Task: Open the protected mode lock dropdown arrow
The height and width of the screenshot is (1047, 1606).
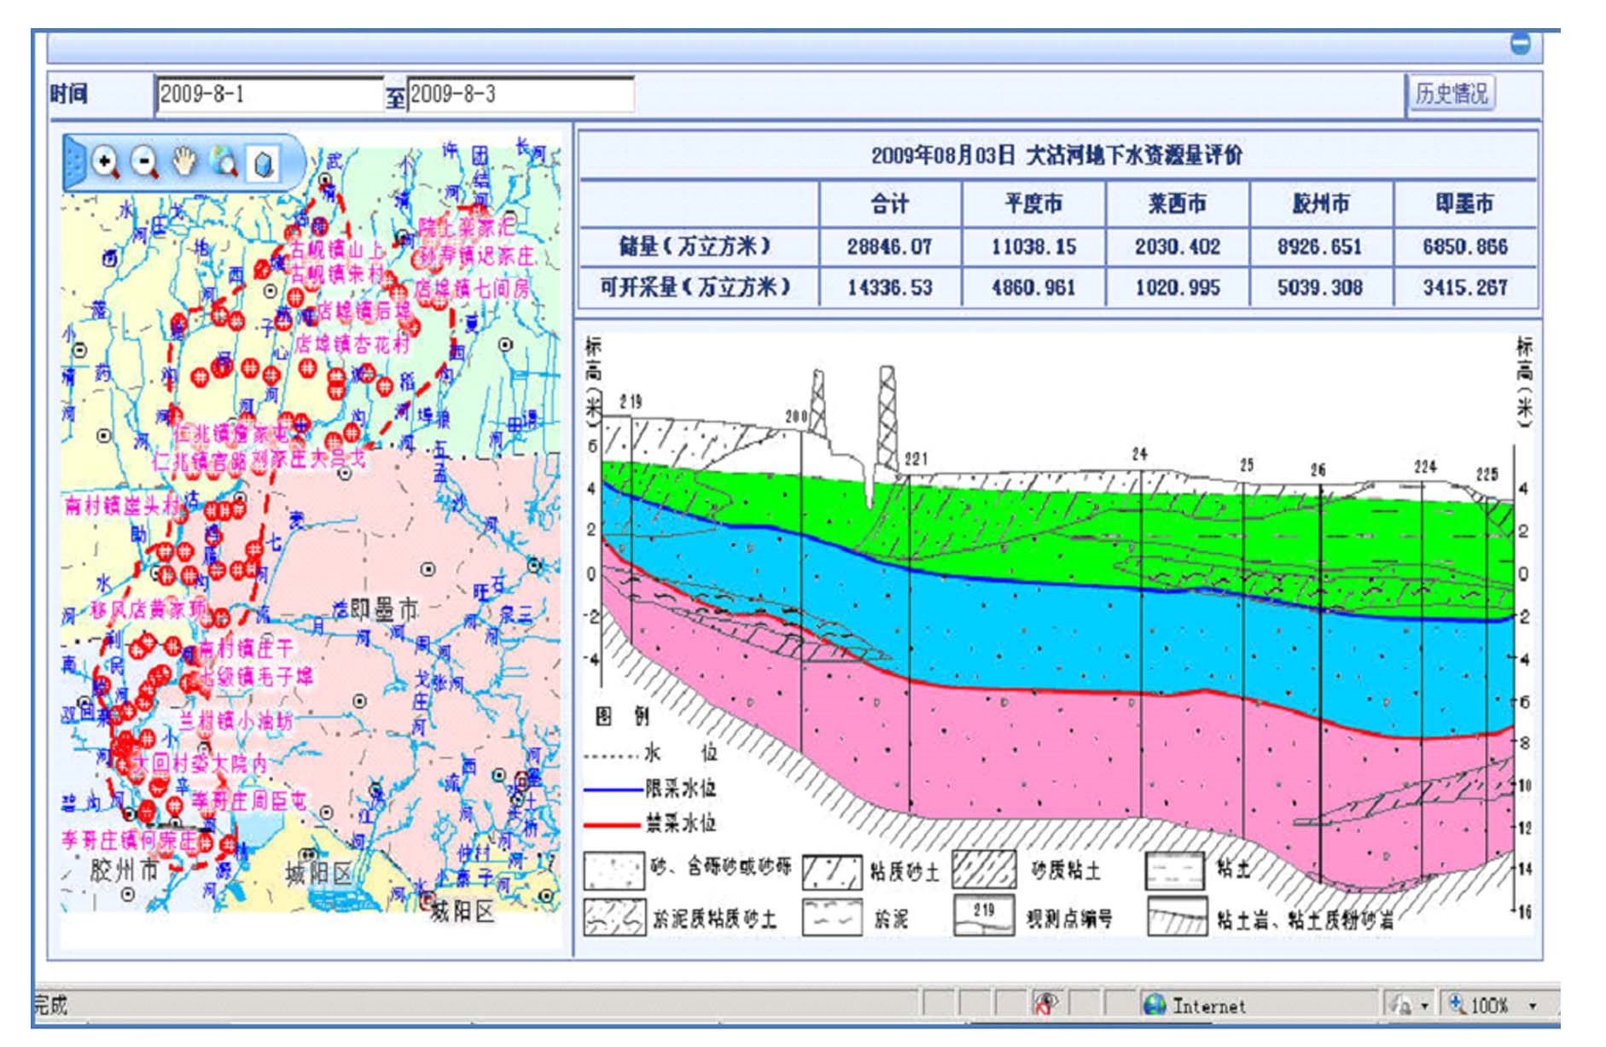Action: point(1424,1006)
